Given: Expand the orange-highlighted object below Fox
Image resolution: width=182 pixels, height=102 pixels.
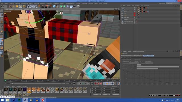Looking at the screenshot, I should pyautogui.click(x=121, y=16).
